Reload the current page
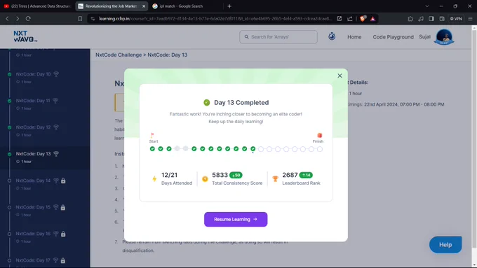477x268 pixels. tap(28, 18)
